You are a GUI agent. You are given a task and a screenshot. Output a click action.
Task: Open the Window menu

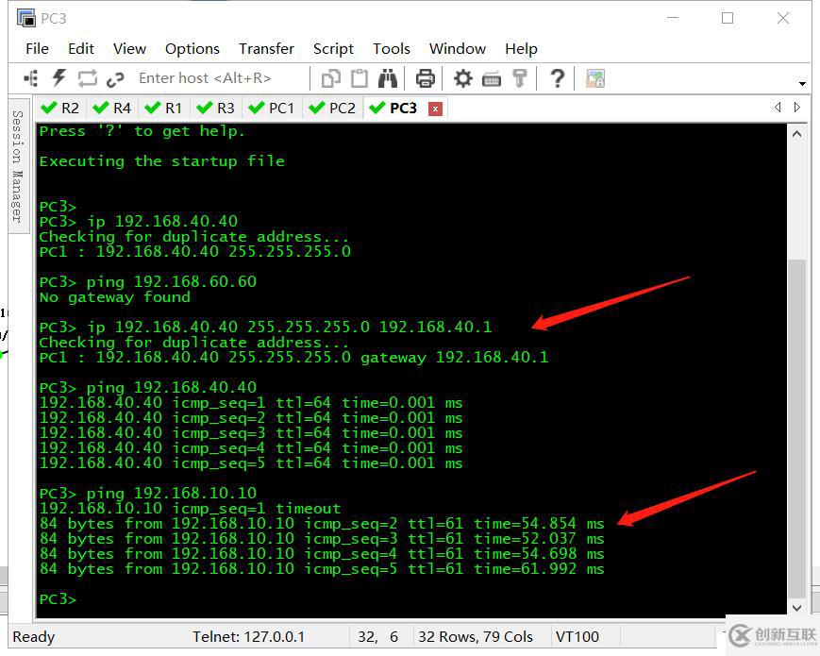(458, 49)
